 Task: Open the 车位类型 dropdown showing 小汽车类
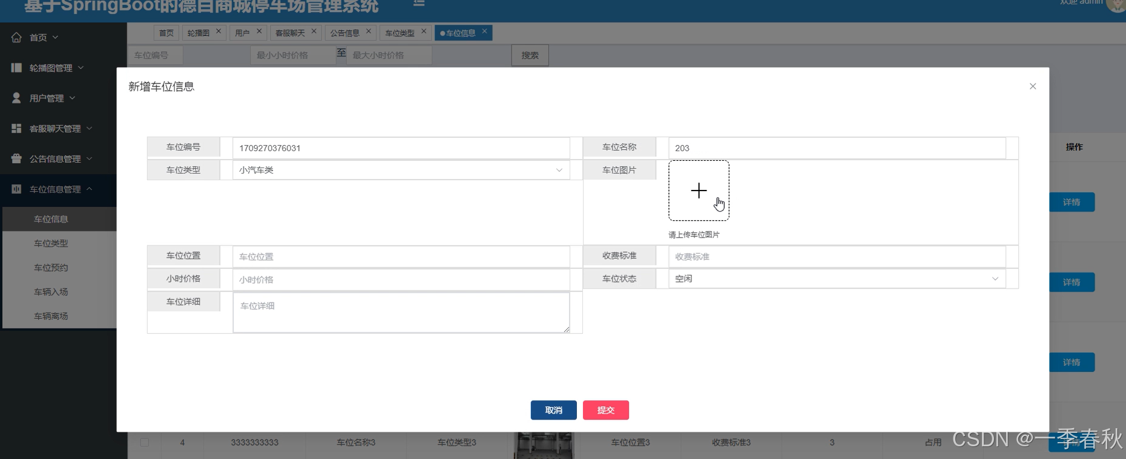[401, 170]
